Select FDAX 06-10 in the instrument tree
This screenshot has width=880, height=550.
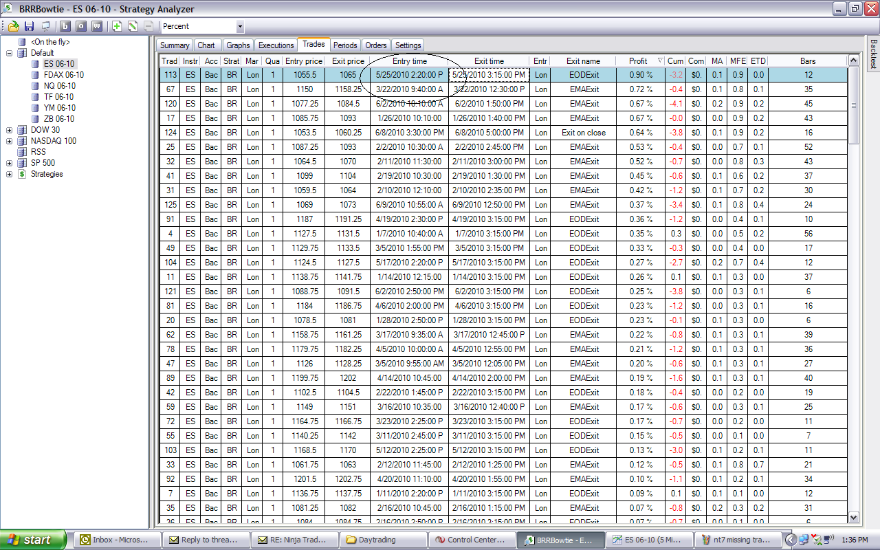coord(63,75)
